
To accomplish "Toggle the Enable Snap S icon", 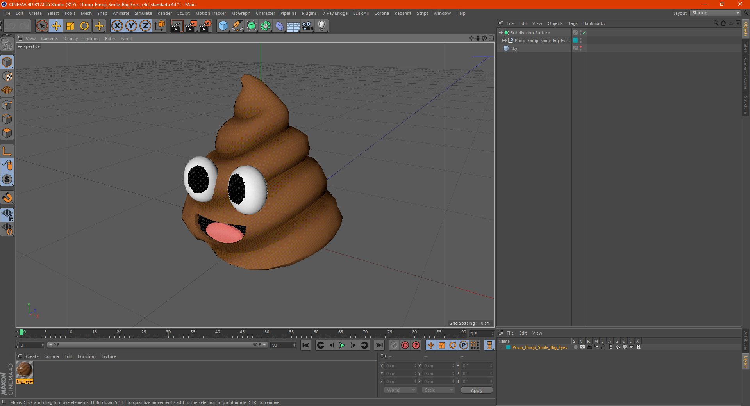I will click(x=7, y=179).
